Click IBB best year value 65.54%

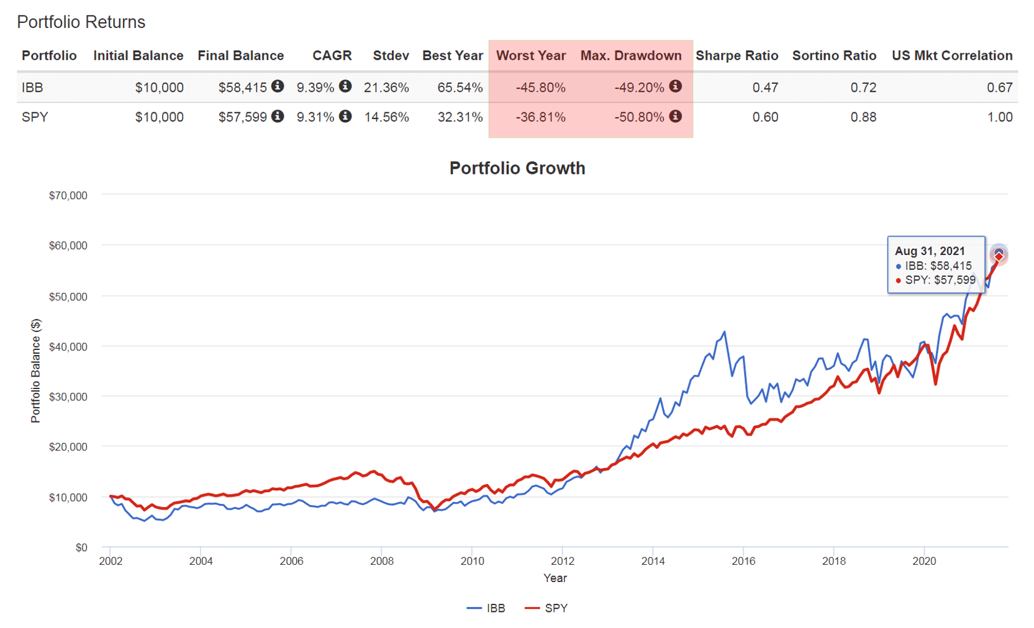(x=460, y=87)
